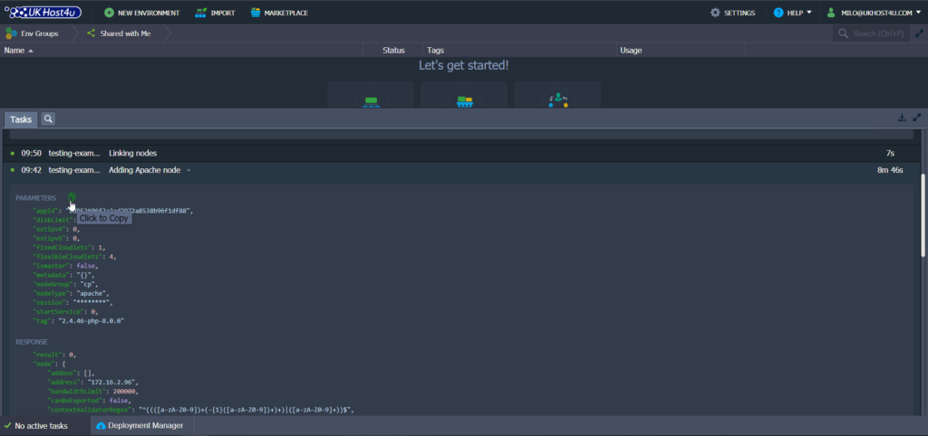This screenshot has height=436, width=928.
Task: Click the "flexibleCloudlets": 4 line
Action: point(74,256)
